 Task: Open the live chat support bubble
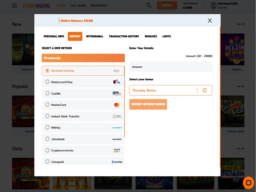(248, 183)
